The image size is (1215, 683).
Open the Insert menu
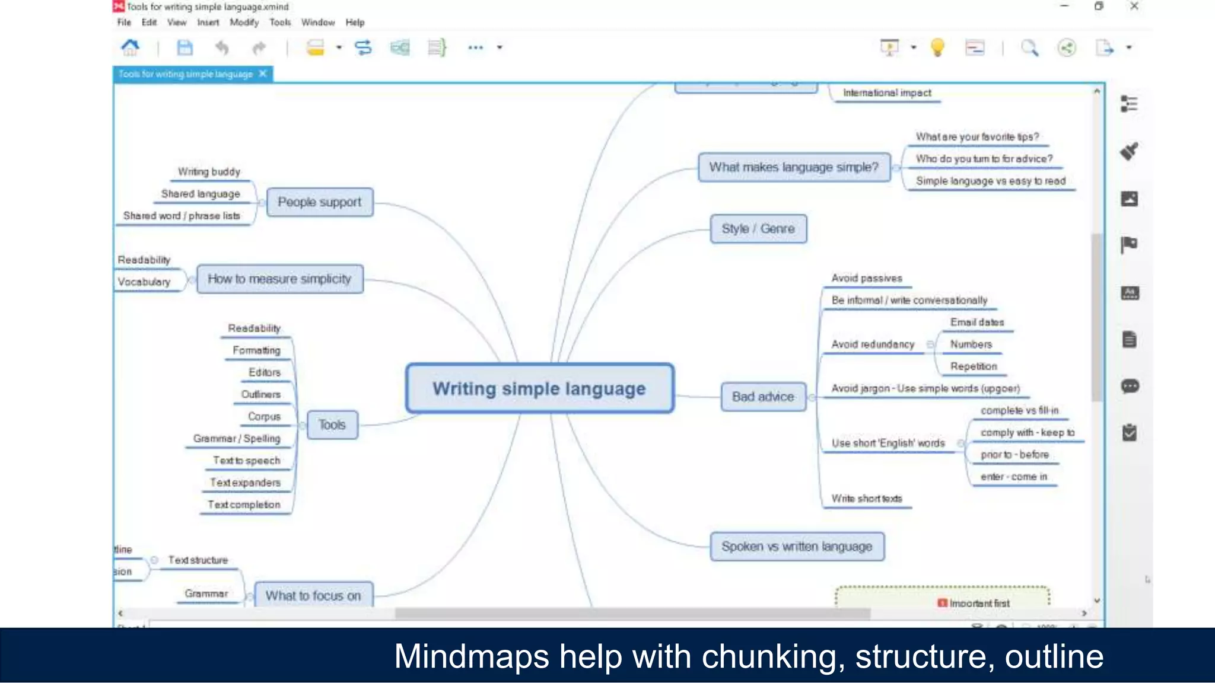click(x=208, y=23)
